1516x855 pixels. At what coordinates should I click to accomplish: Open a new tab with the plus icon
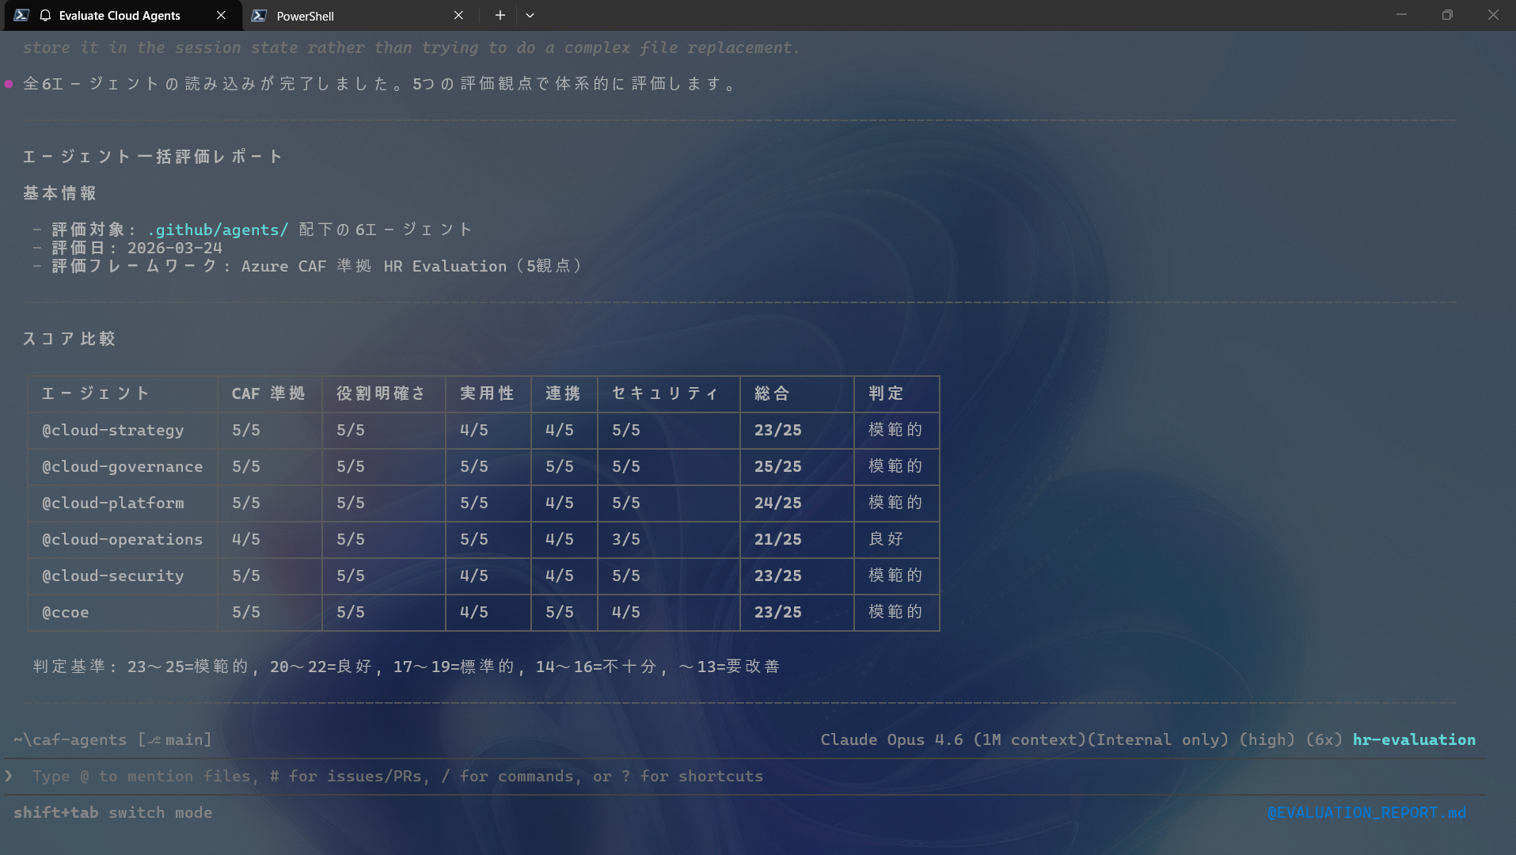click(x=500, y=15)
